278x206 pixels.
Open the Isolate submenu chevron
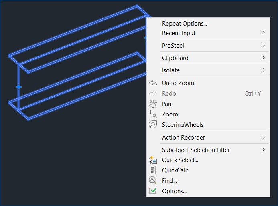pyautogui.click(x=264, y=70)
